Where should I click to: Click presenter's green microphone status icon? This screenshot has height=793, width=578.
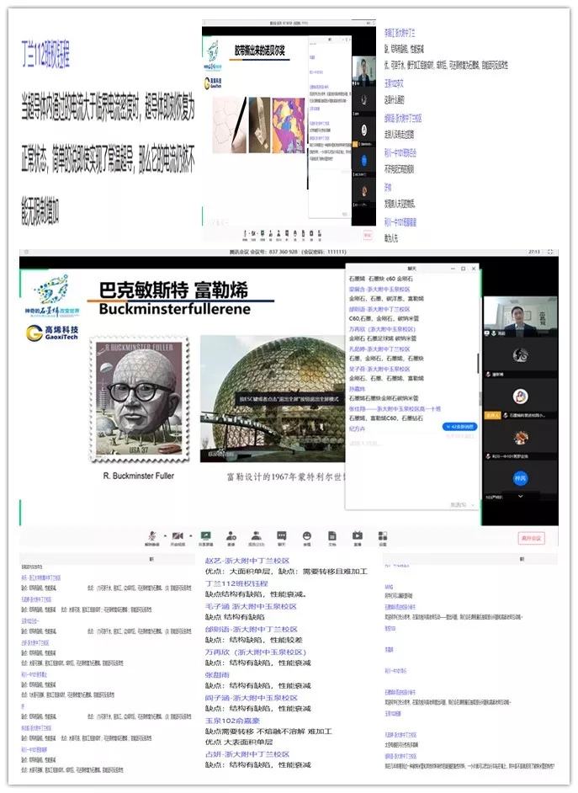coord(493,333)
